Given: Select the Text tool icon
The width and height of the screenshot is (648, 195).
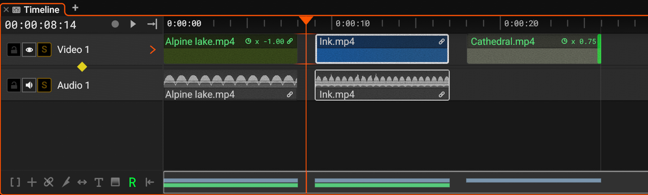Looking at the screenshot, I should (98, 182).
